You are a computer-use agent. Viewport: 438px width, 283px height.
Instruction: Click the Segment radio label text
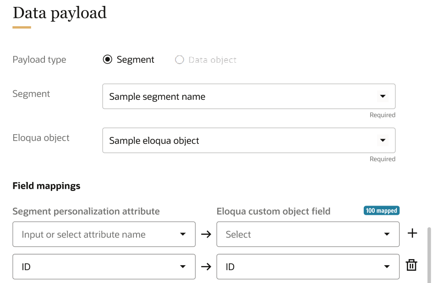(135, 60)
